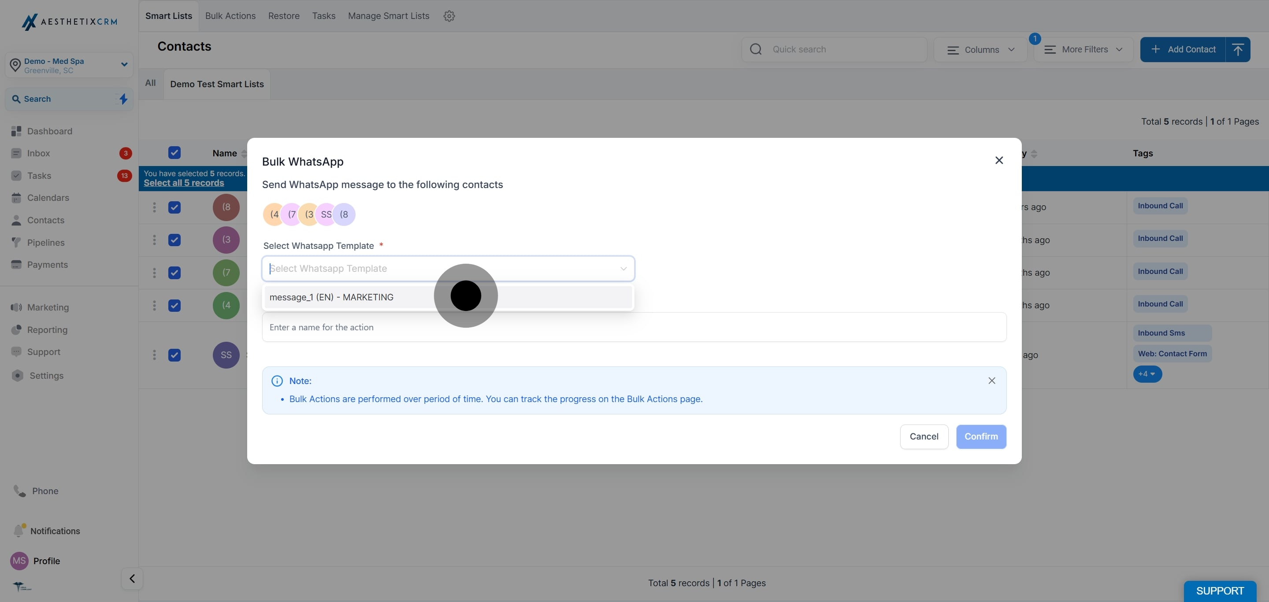Toggle checkbox for the (3 contact row
This screenshot has width=1269, height=602.
pos(174,240)
